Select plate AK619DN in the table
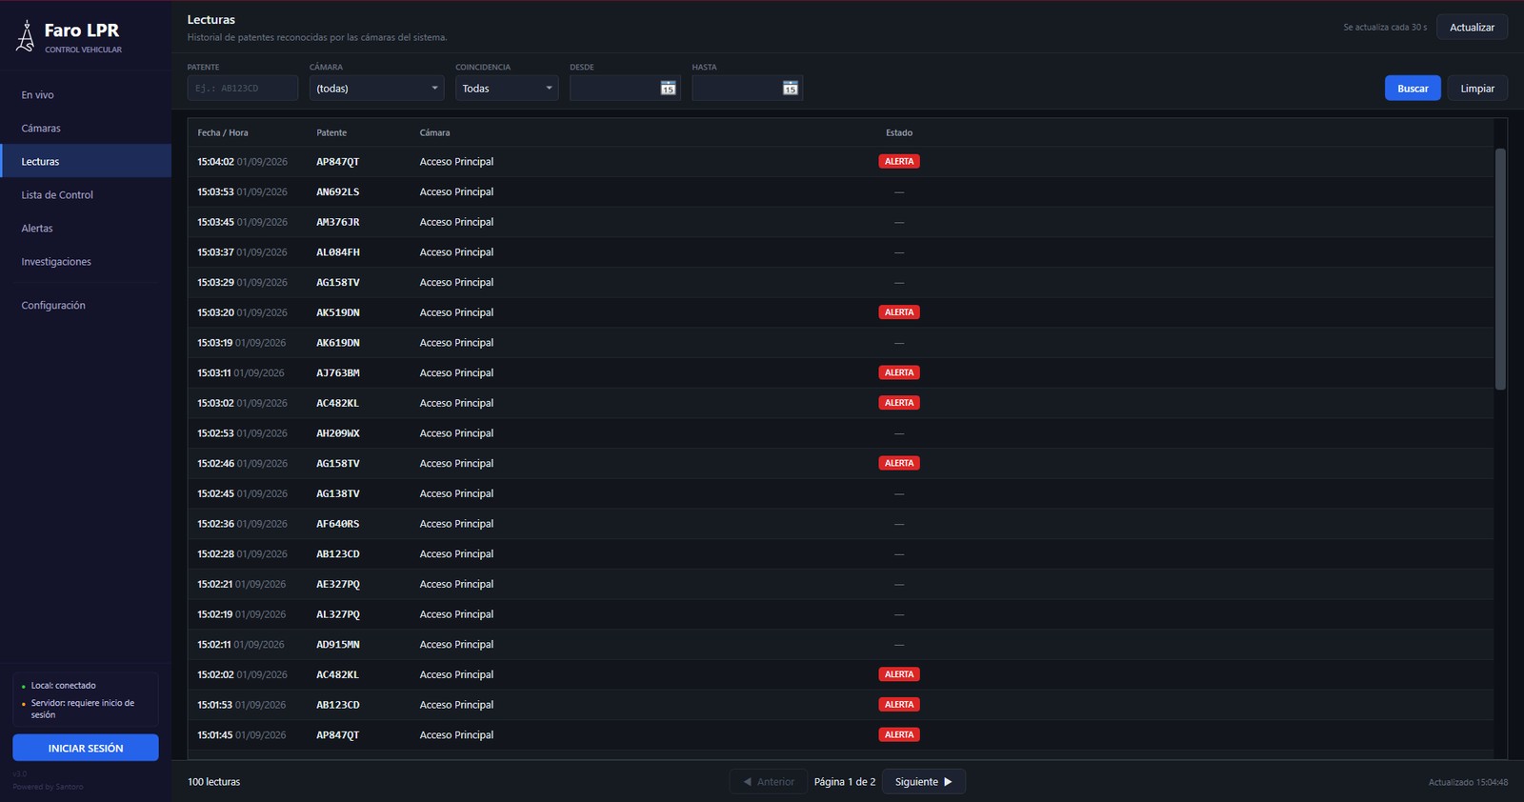 [338, 343]
